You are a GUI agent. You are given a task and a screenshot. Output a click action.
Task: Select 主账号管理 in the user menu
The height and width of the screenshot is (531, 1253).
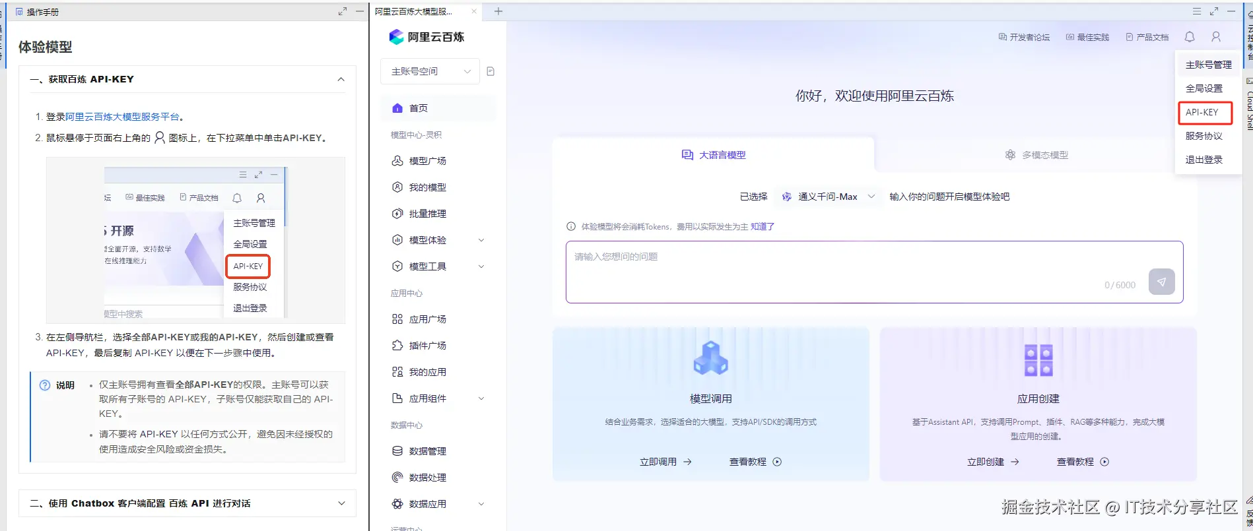[1208, 65]
